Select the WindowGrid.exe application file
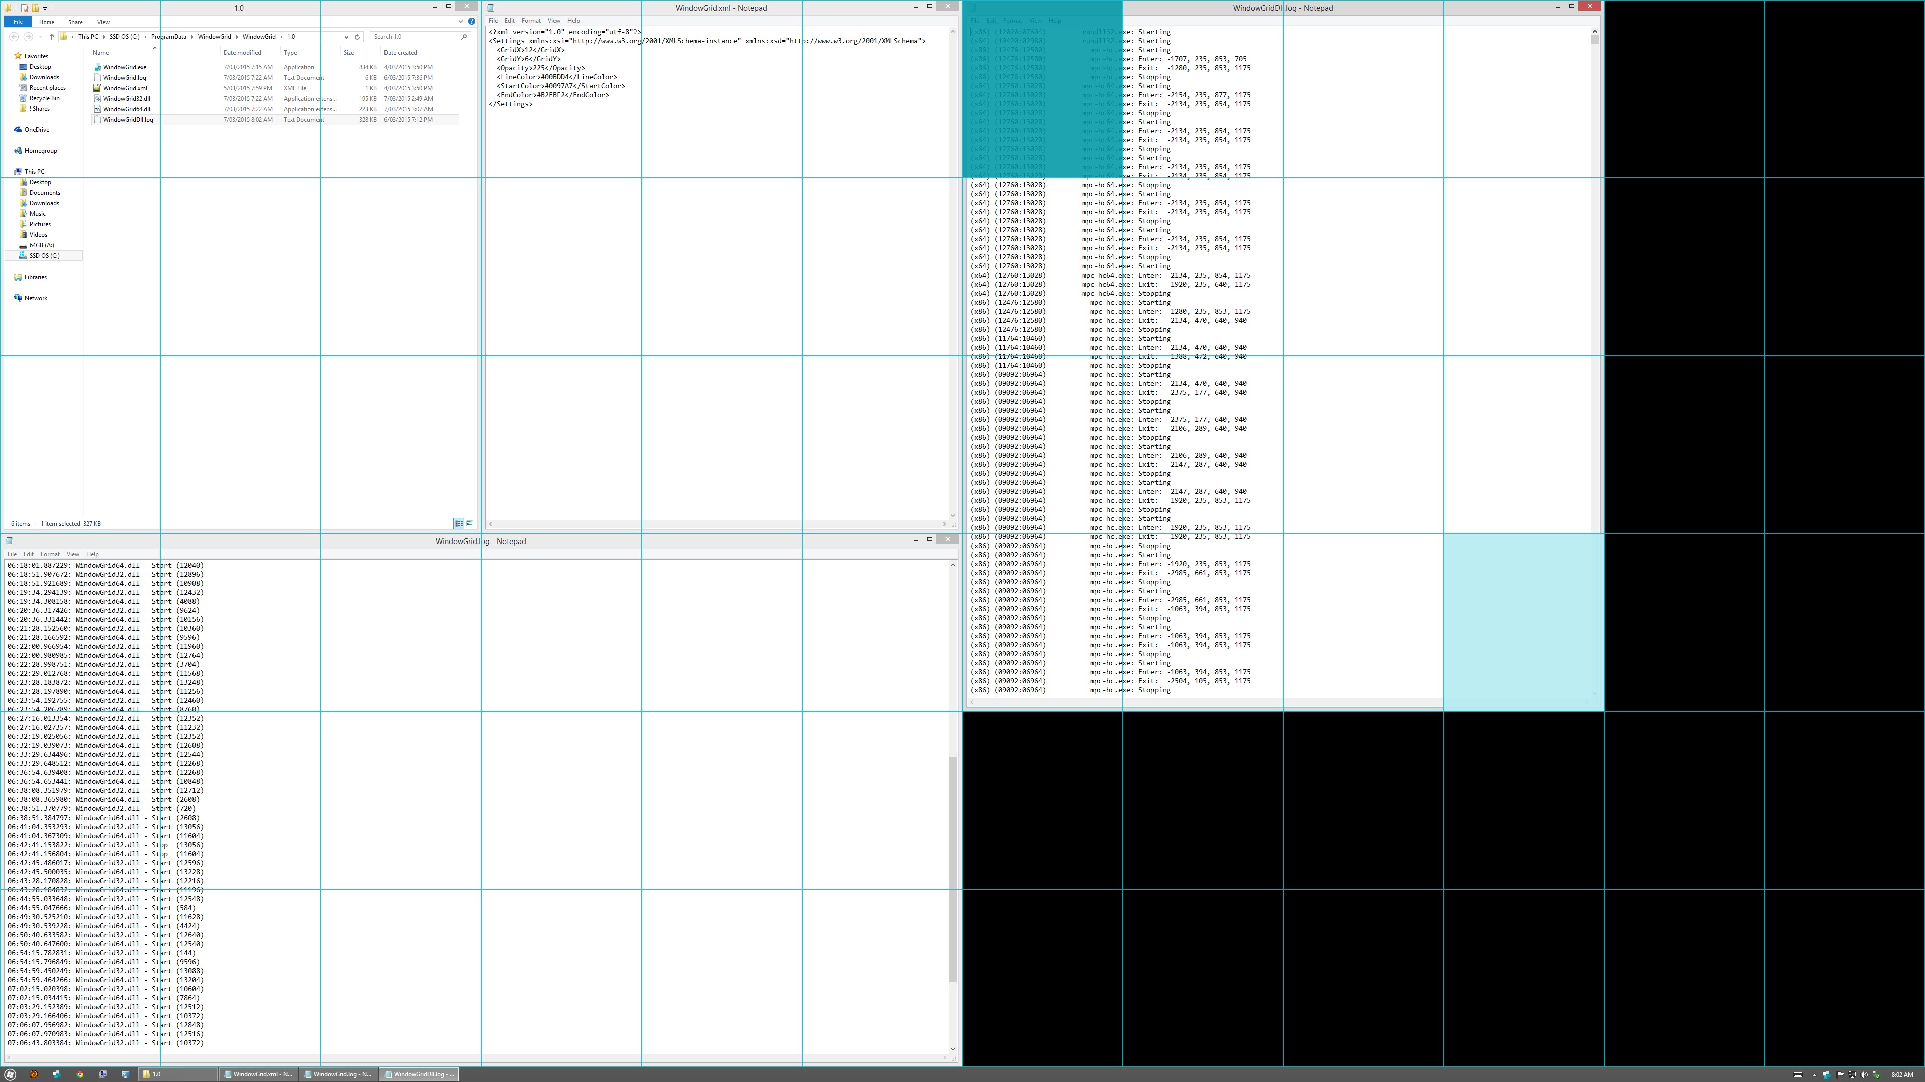The height and width of the screenshot is (1082, 1925). click(x=125, y=67)
